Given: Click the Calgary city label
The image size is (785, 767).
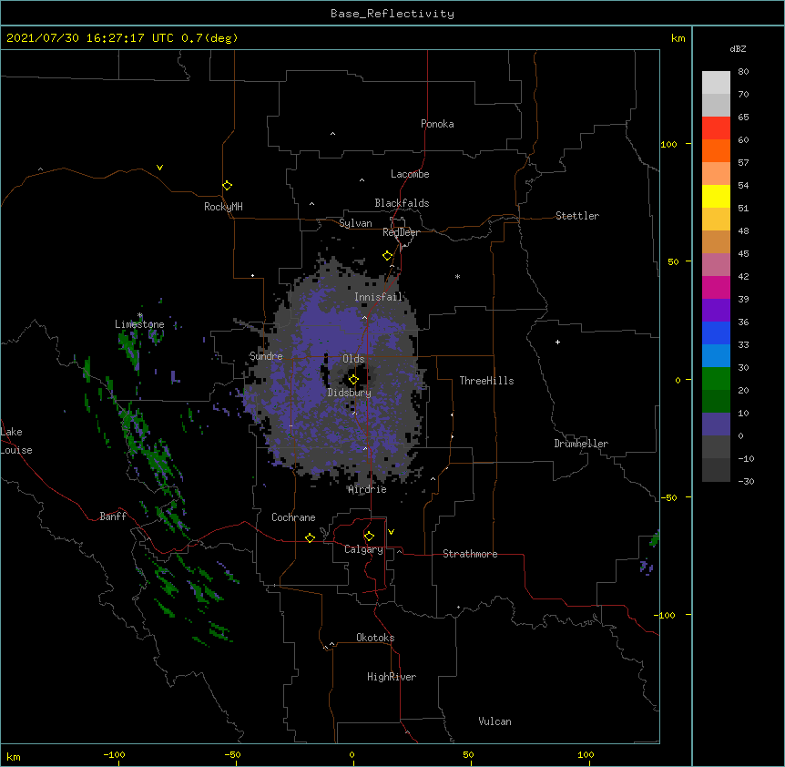Looking at the screenshot, I should click(363, 549).
